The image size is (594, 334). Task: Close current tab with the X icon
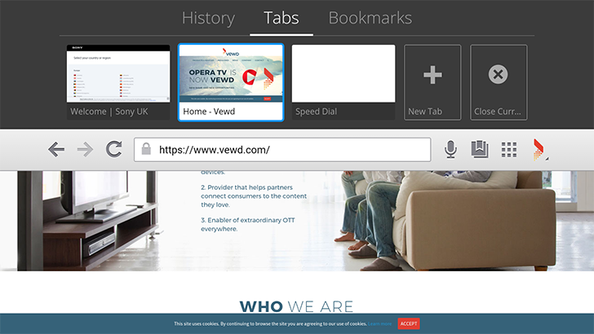pyautogui.click(x=498, y=74)
